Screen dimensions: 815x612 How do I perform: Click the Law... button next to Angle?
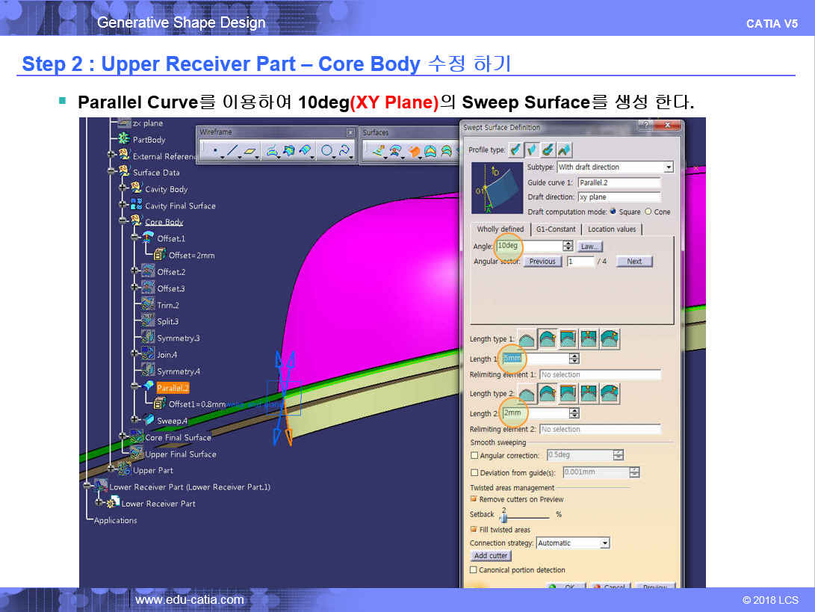(589, 246)
